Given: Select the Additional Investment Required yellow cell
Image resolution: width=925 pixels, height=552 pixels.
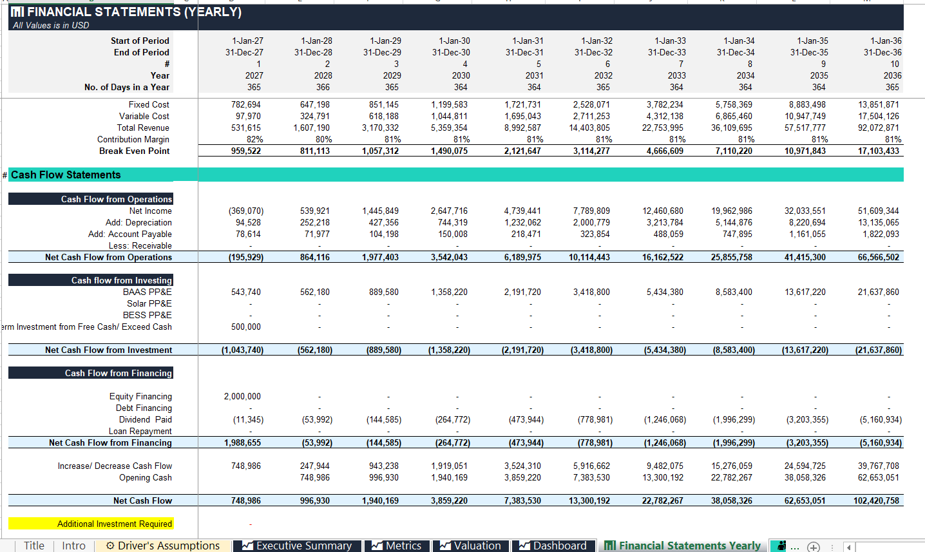Looking at the screenshot, I should click(91, 524).
